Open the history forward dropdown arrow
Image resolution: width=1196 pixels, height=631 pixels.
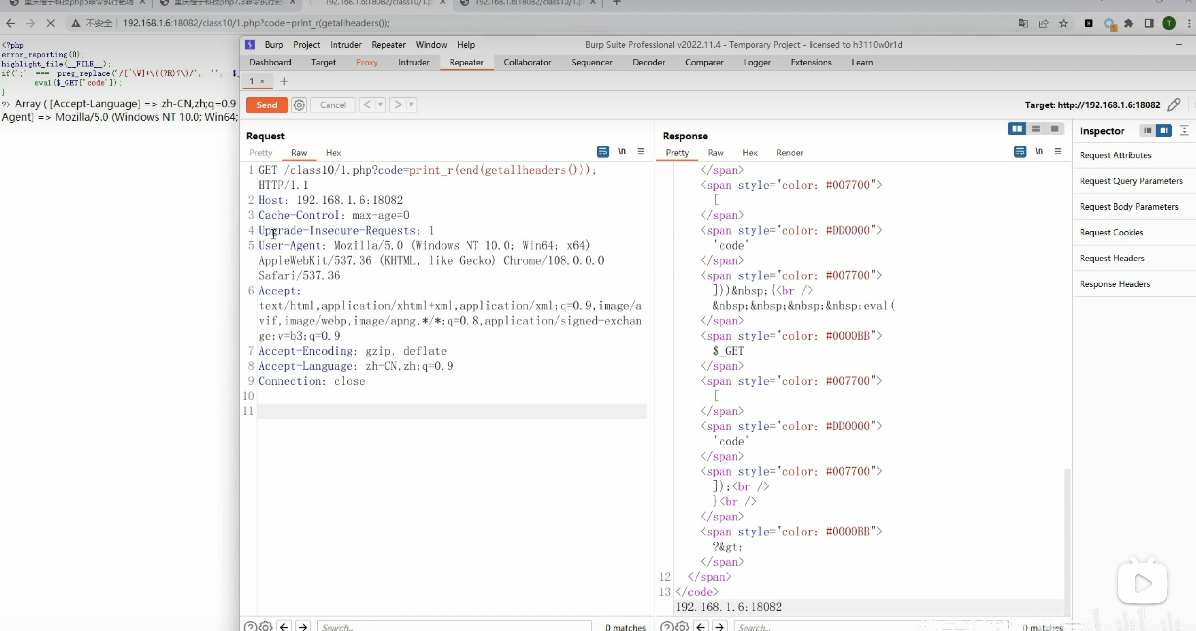[411, 105]
